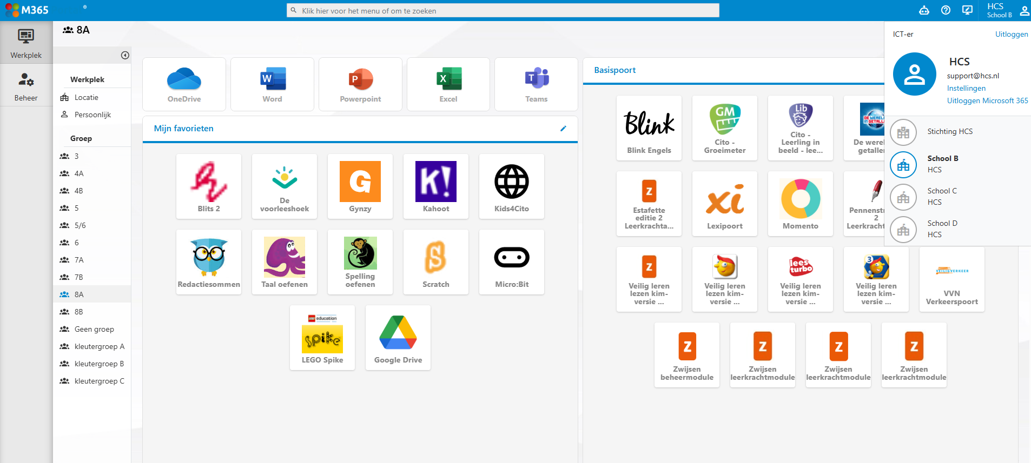
Task: Open the Micro:Bit tile
Action: (512, 262)
